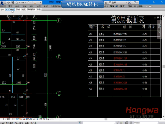165x124 pixels.
Task: Open the 建筑 ribbon tab
Action: (x=10, y=6)
